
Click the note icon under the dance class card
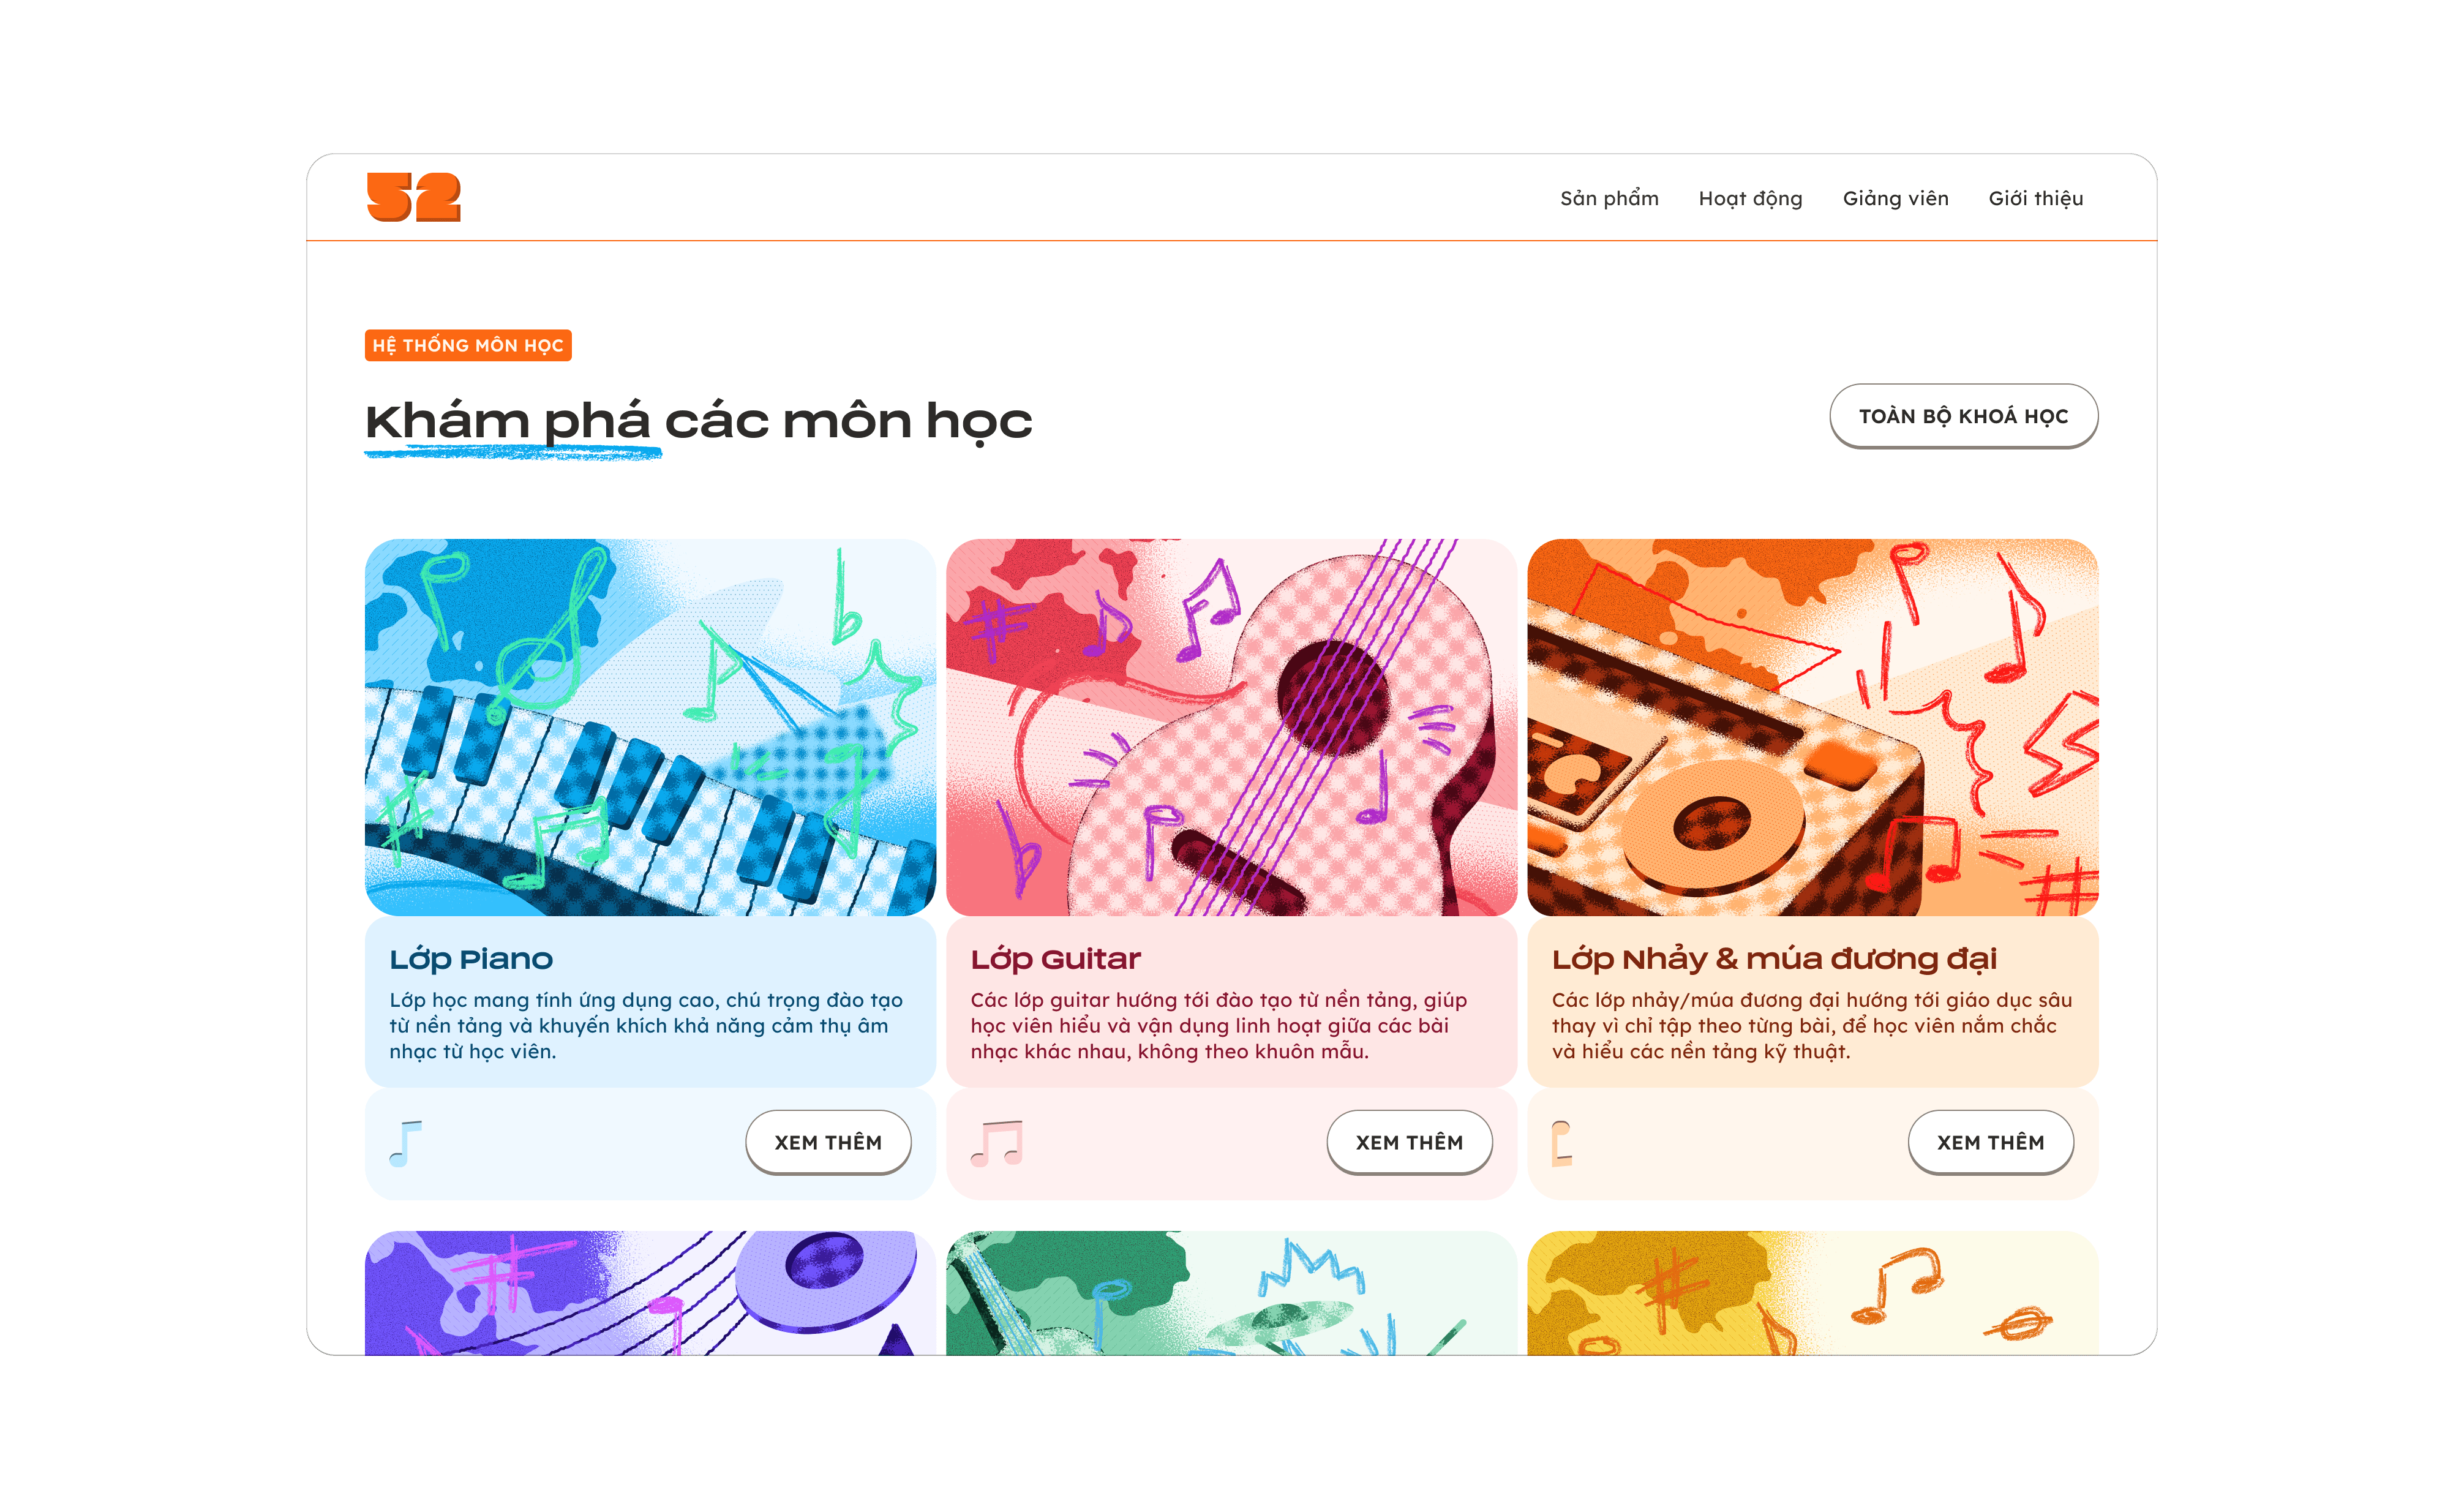click(x=1562, y=1144)
